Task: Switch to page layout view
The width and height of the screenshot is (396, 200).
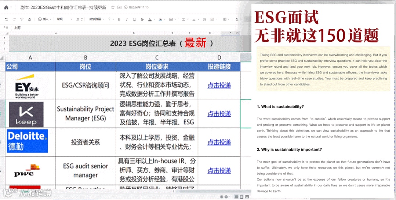Action: coord(241,196)
